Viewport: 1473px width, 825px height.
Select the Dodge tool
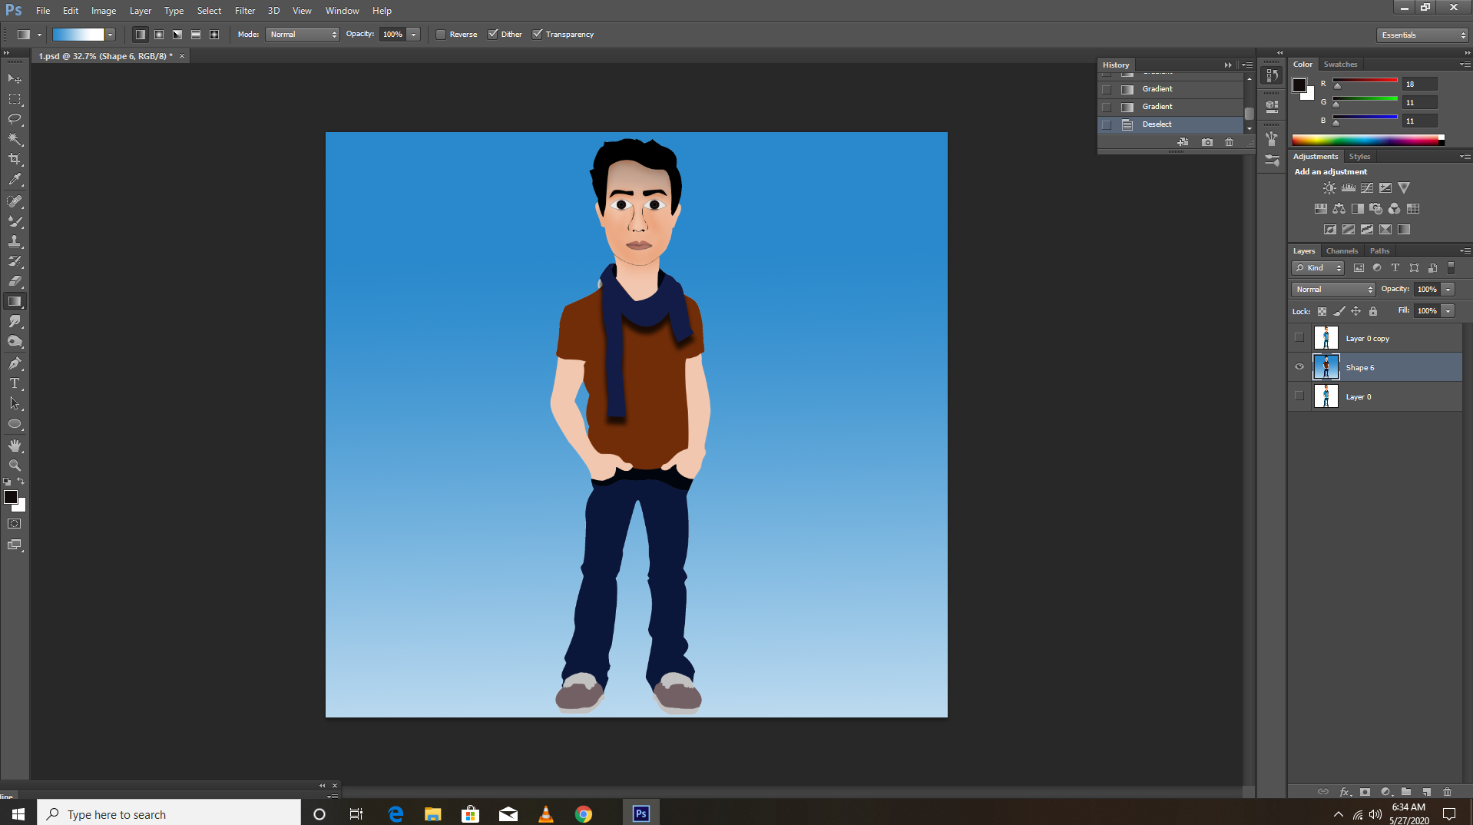point(15,341)
